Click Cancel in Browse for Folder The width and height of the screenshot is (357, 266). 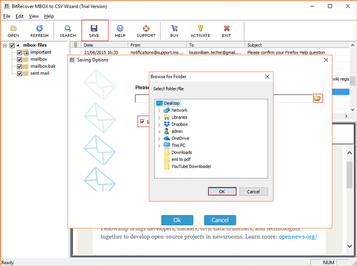(x=253, y=191)
